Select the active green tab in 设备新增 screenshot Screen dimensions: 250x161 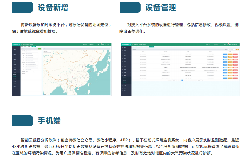click(x=34, y=47)
